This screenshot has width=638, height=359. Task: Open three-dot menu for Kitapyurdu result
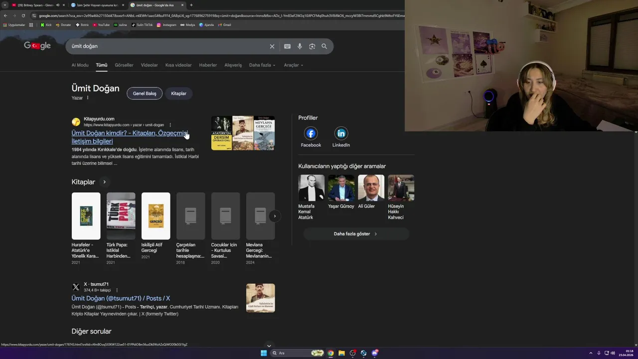click(170, 125)
